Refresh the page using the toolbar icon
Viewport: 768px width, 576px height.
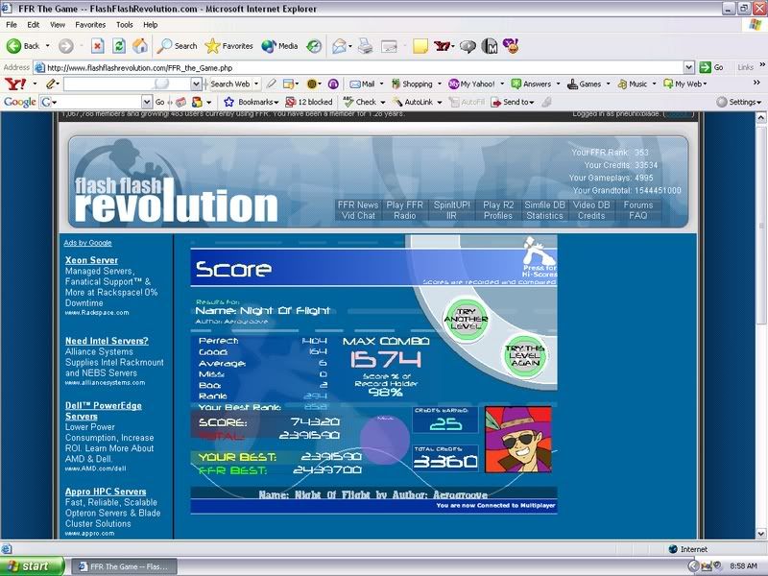pyautogui.click(x=118, y=45)
